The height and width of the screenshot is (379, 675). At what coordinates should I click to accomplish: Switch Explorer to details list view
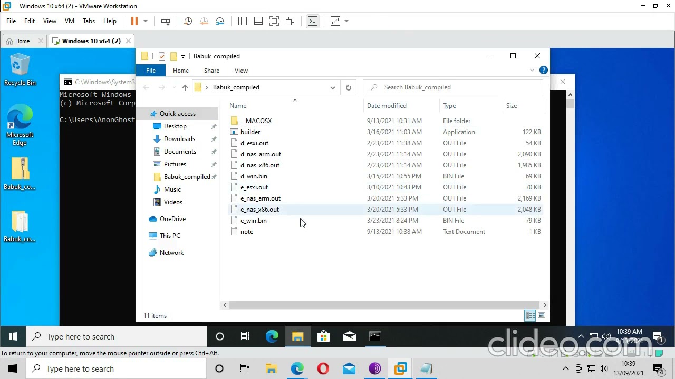530,315
